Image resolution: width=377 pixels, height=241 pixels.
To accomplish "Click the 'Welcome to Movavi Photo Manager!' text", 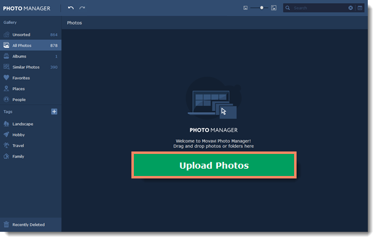I will (x=213, y=141).
